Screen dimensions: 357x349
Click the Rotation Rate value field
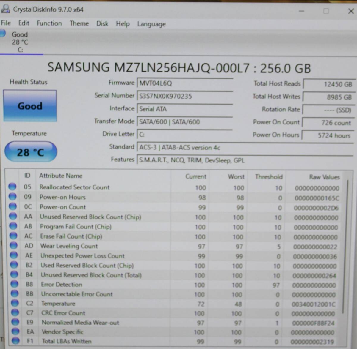pyautogui.click(x=328, y=110)
